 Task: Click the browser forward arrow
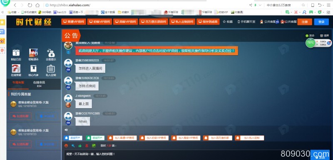[22, 5]
